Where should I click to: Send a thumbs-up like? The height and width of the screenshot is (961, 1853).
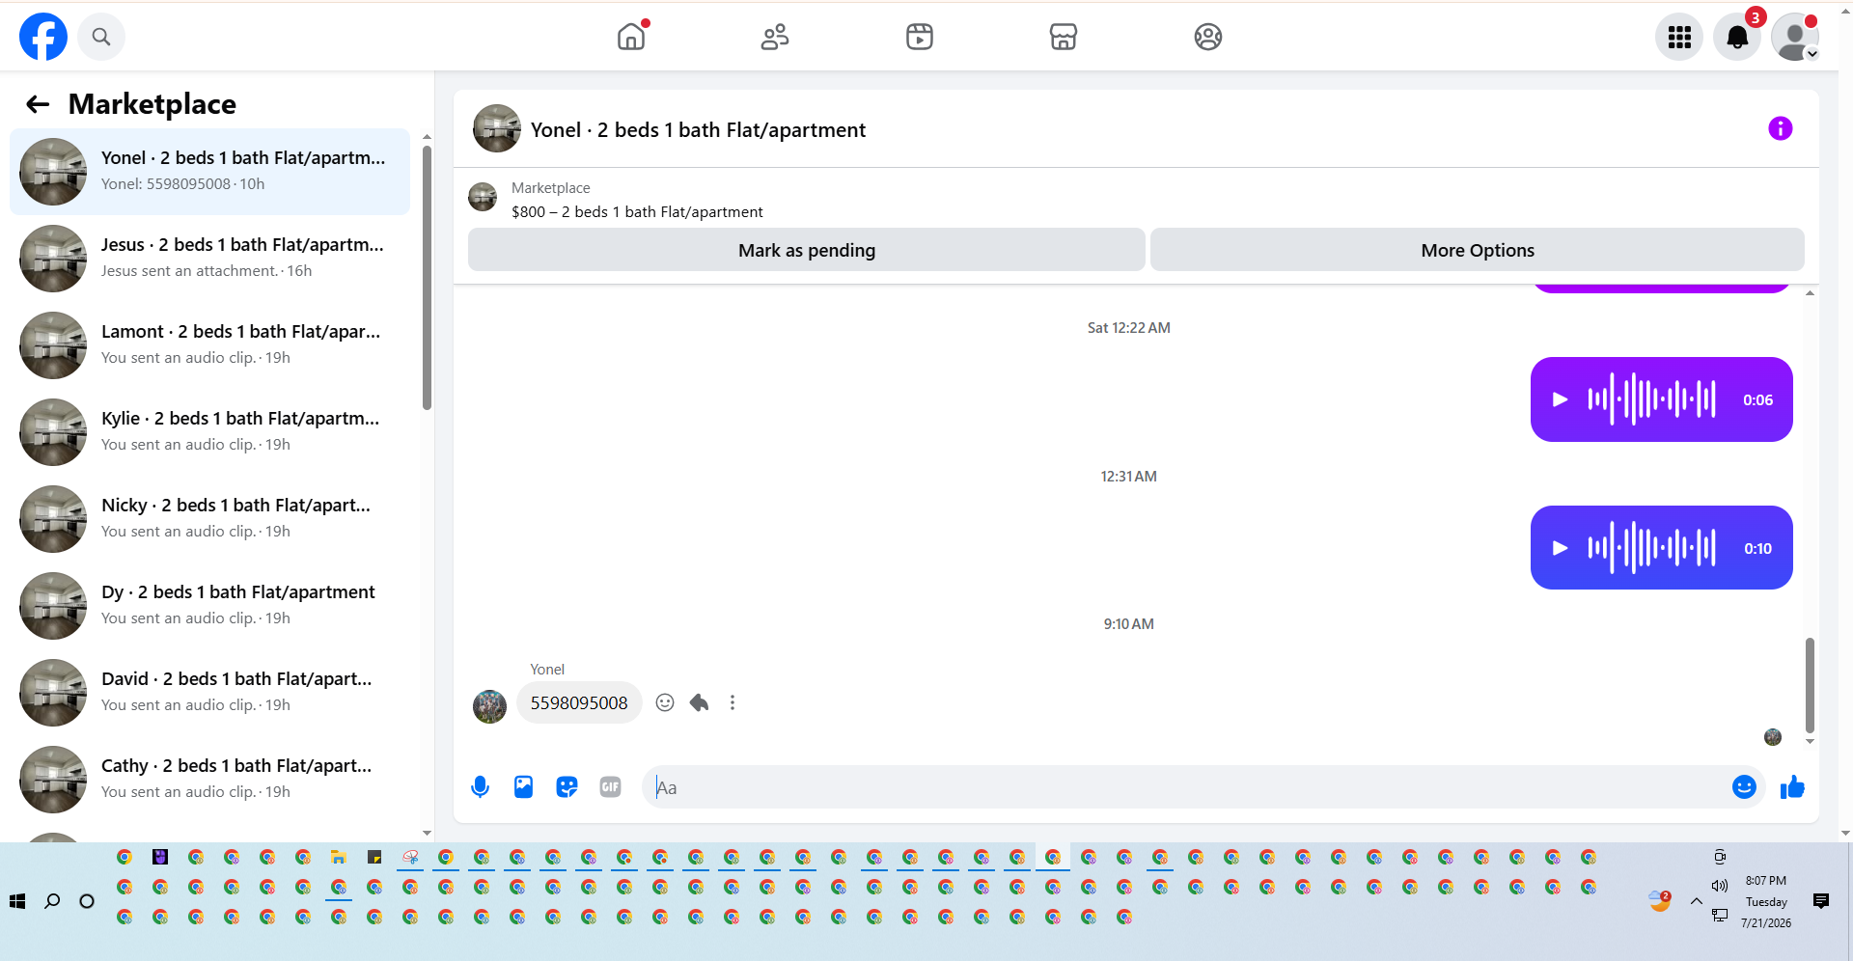click(1792, 787)
